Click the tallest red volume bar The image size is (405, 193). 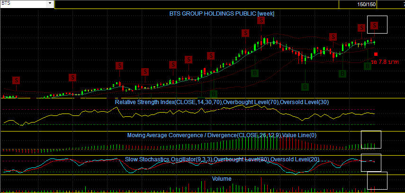click(x=261, y=185)
